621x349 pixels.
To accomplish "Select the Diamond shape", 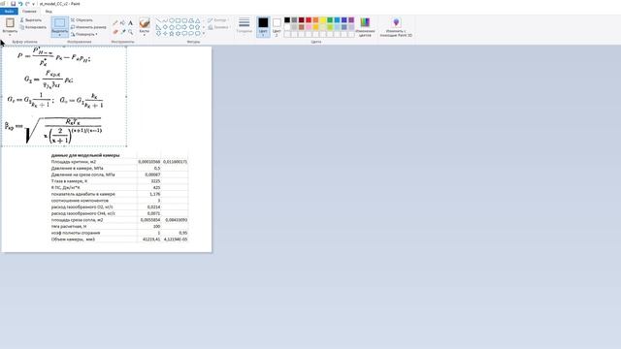I will (165, 27).
